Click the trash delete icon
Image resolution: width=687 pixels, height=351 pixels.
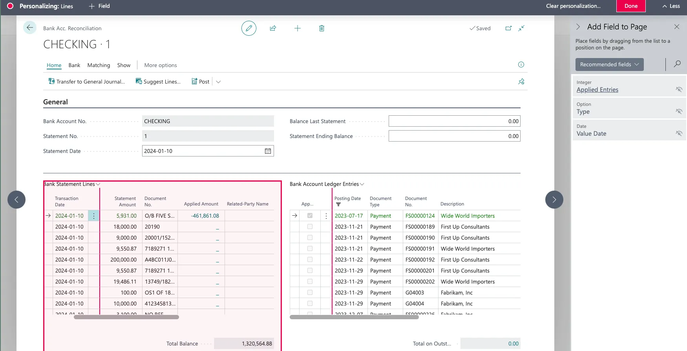(x=322, y=28)
